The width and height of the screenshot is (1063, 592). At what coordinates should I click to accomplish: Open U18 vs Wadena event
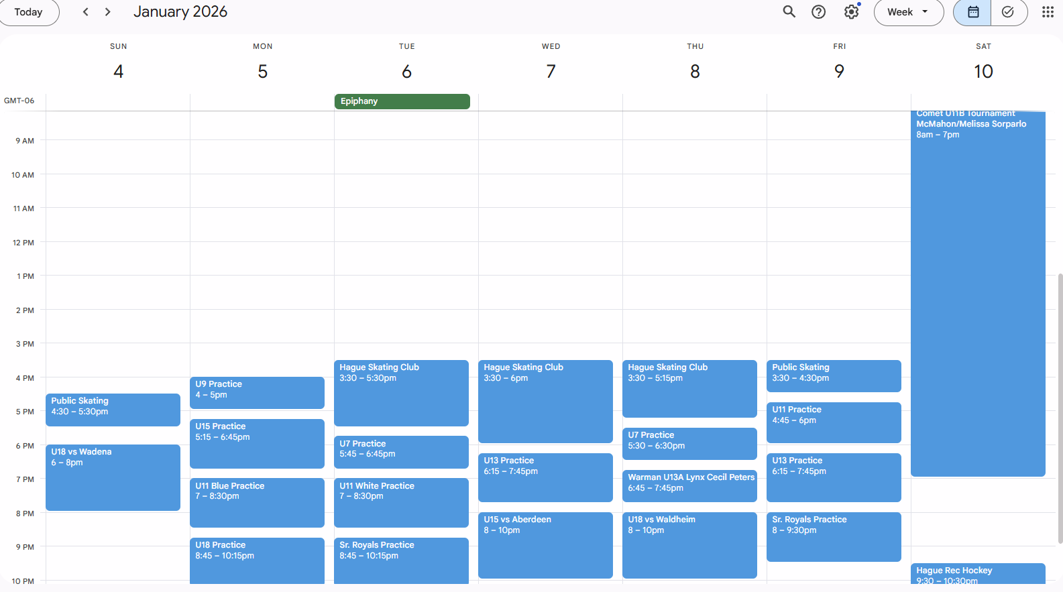(x=113, y=477)
